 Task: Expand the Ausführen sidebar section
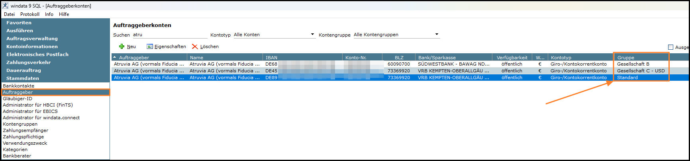point(55,31)
